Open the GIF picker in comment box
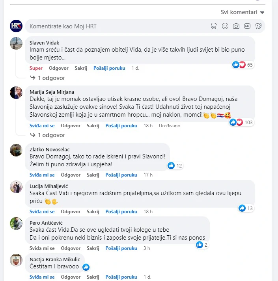The width and height of the screenshot is (278, 281). (247, 26)
